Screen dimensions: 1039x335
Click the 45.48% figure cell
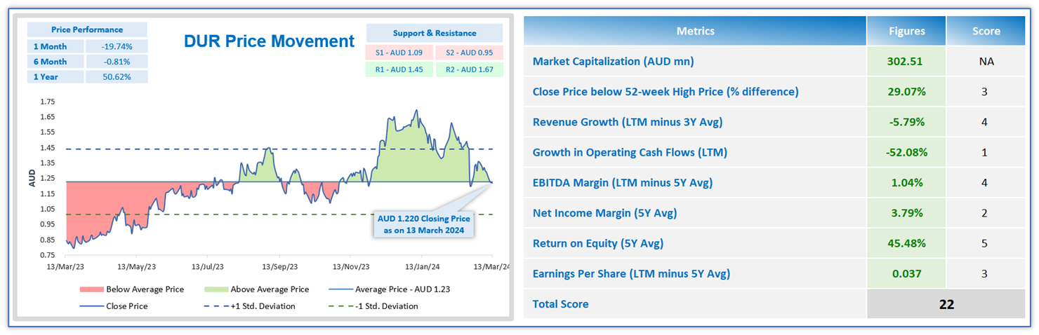click(x=906, y=243)
